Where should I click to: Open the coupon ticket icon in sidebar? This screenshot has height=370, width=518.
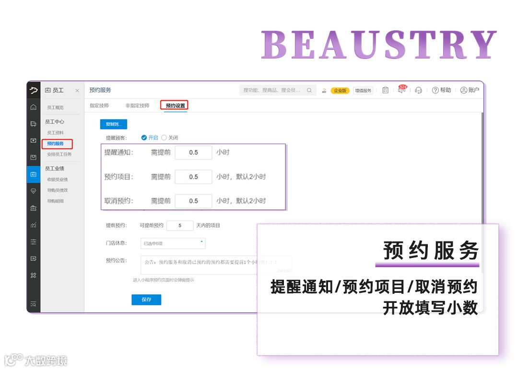point(34,258)
